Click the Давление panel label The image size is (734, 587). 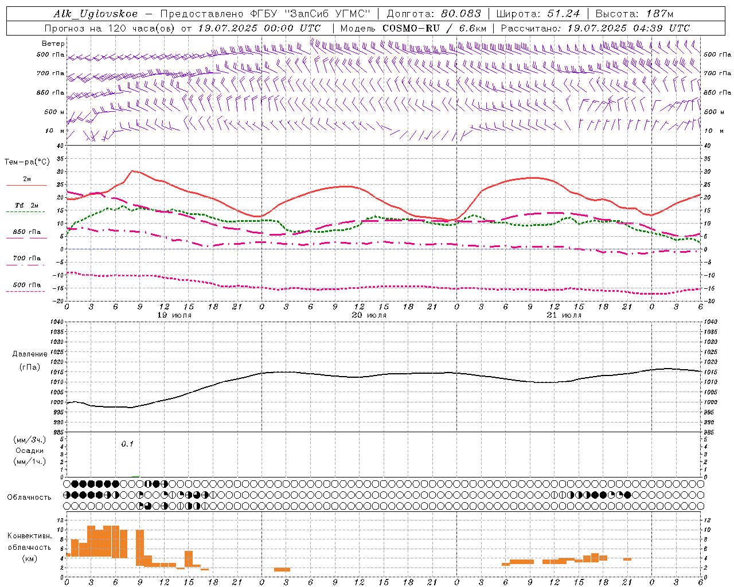(30, 354)
